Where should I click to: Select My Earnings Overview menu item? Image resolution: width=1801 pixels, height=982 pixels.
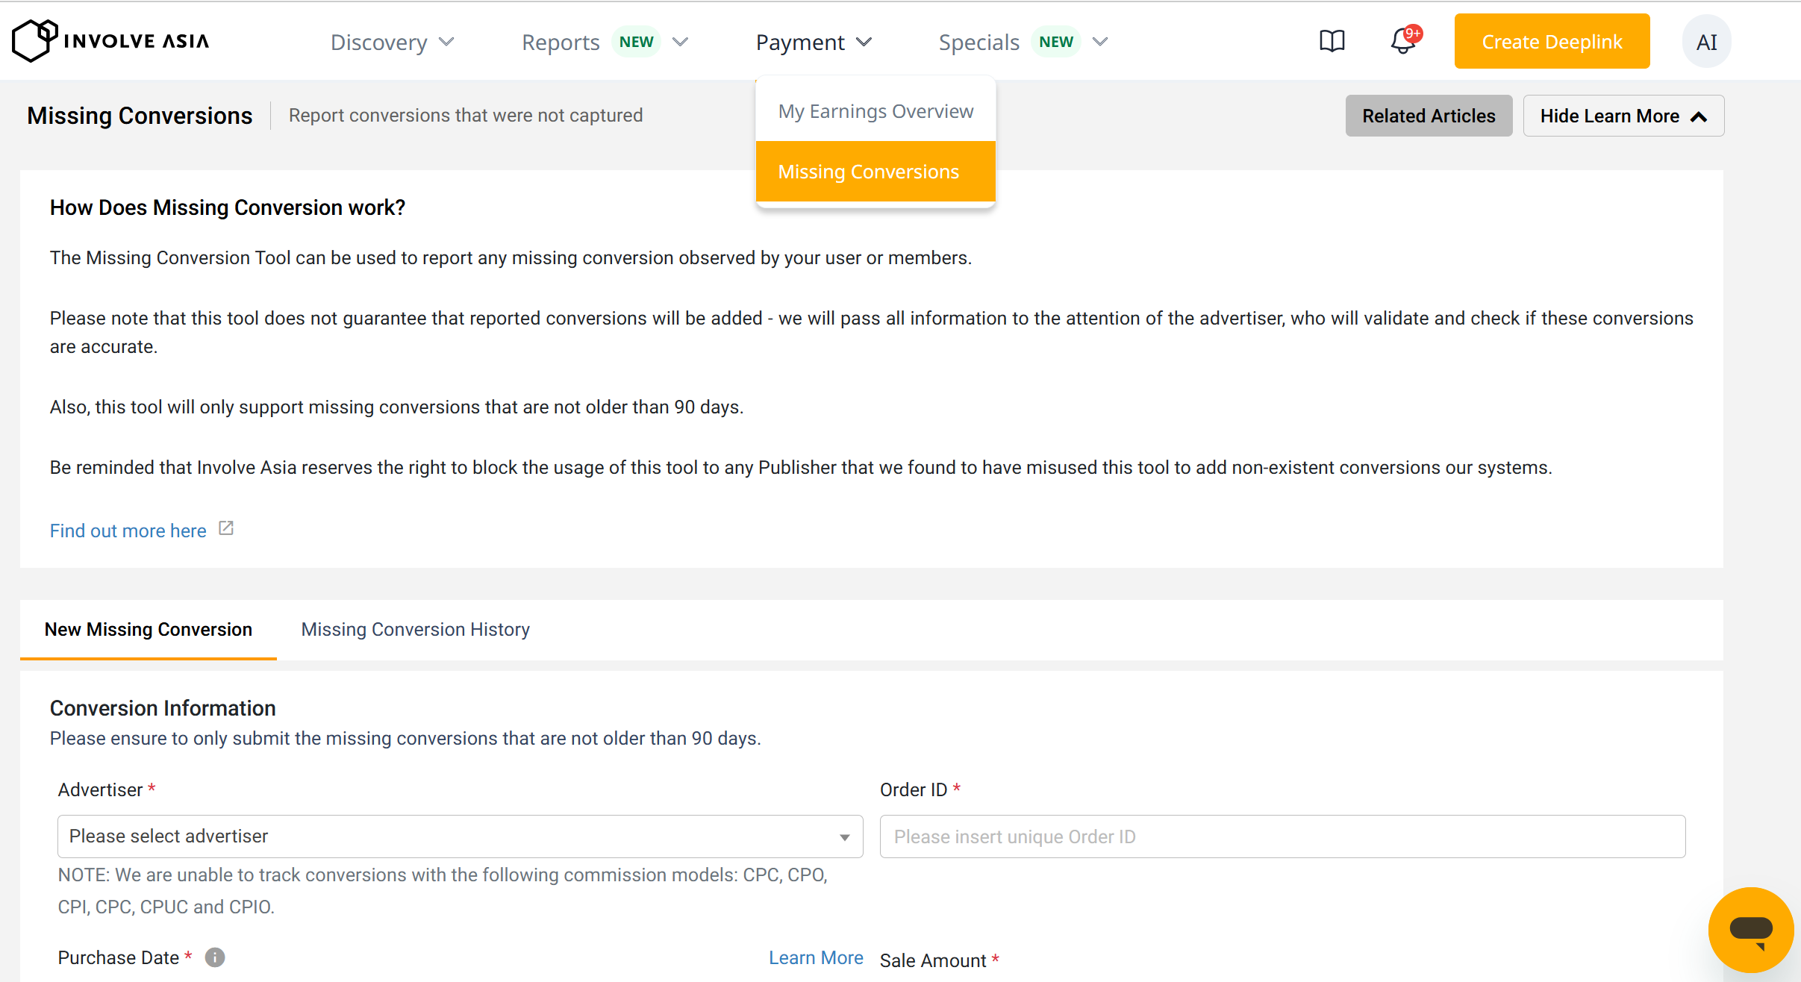(875, 111)
